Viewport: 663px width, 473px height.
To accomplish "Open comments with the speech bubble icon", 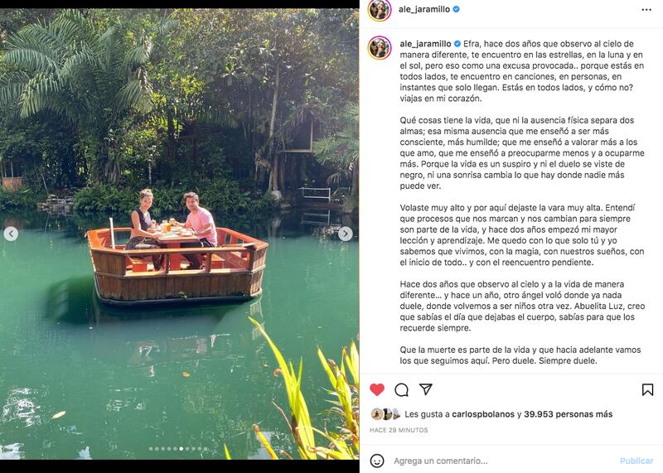I will (x=401, y=389).
